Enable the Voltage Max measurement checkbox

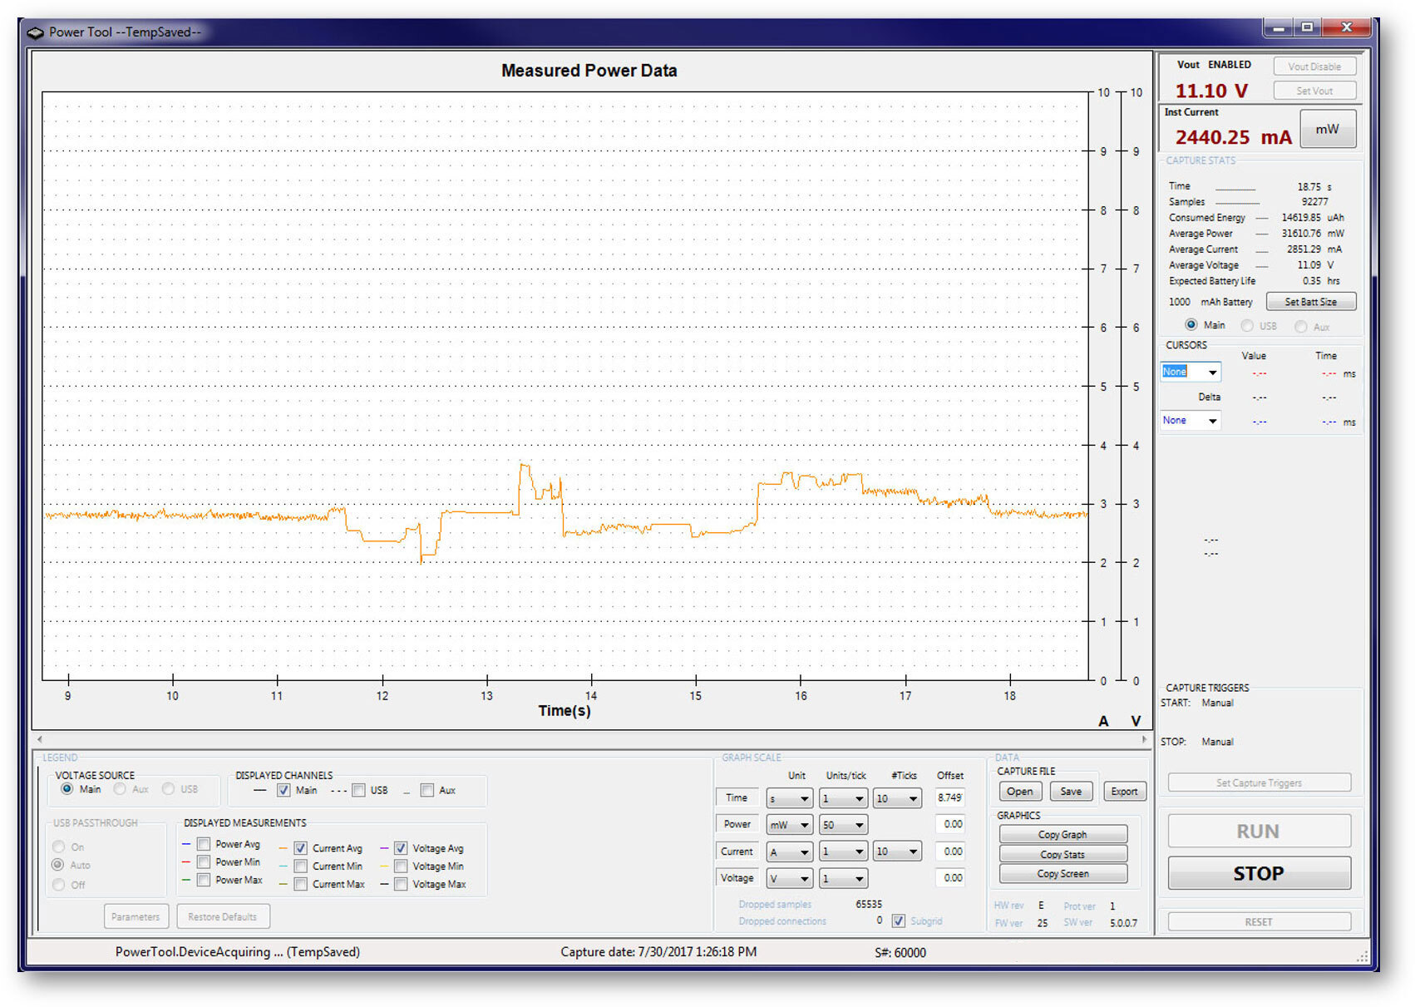(x=401, y=884)
